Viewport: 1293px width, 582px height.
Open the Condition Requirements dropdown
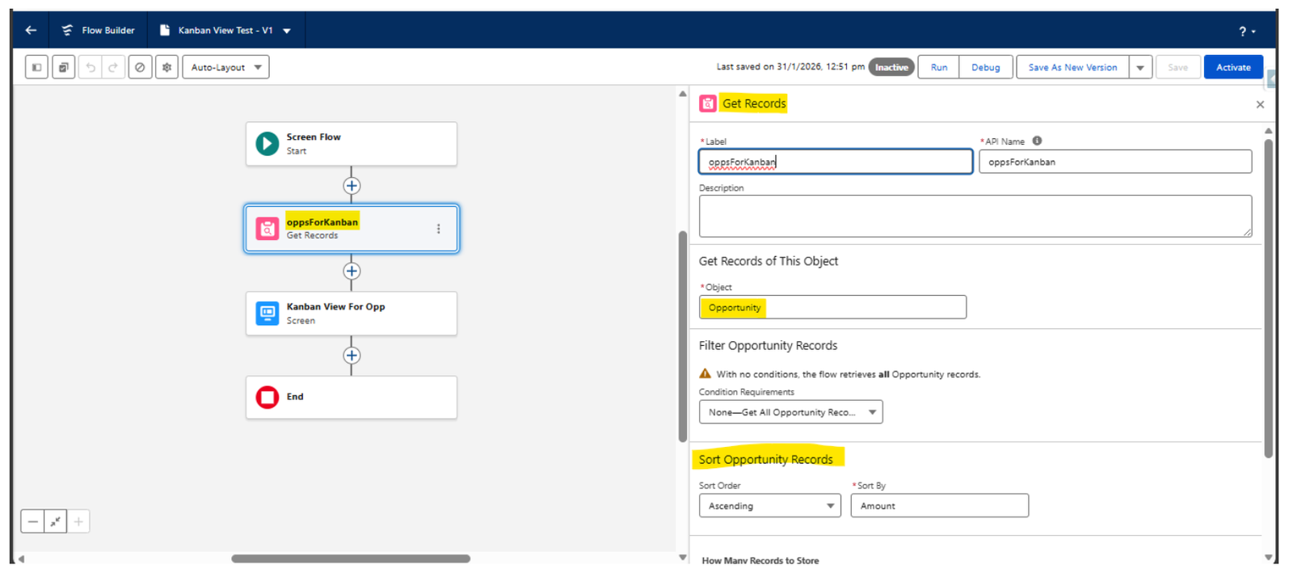tap(790, 412)
